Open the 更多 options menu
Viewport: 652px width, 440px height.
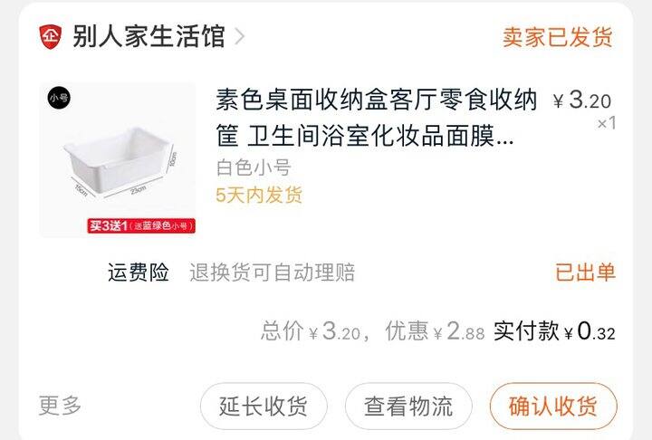[60, 406]
